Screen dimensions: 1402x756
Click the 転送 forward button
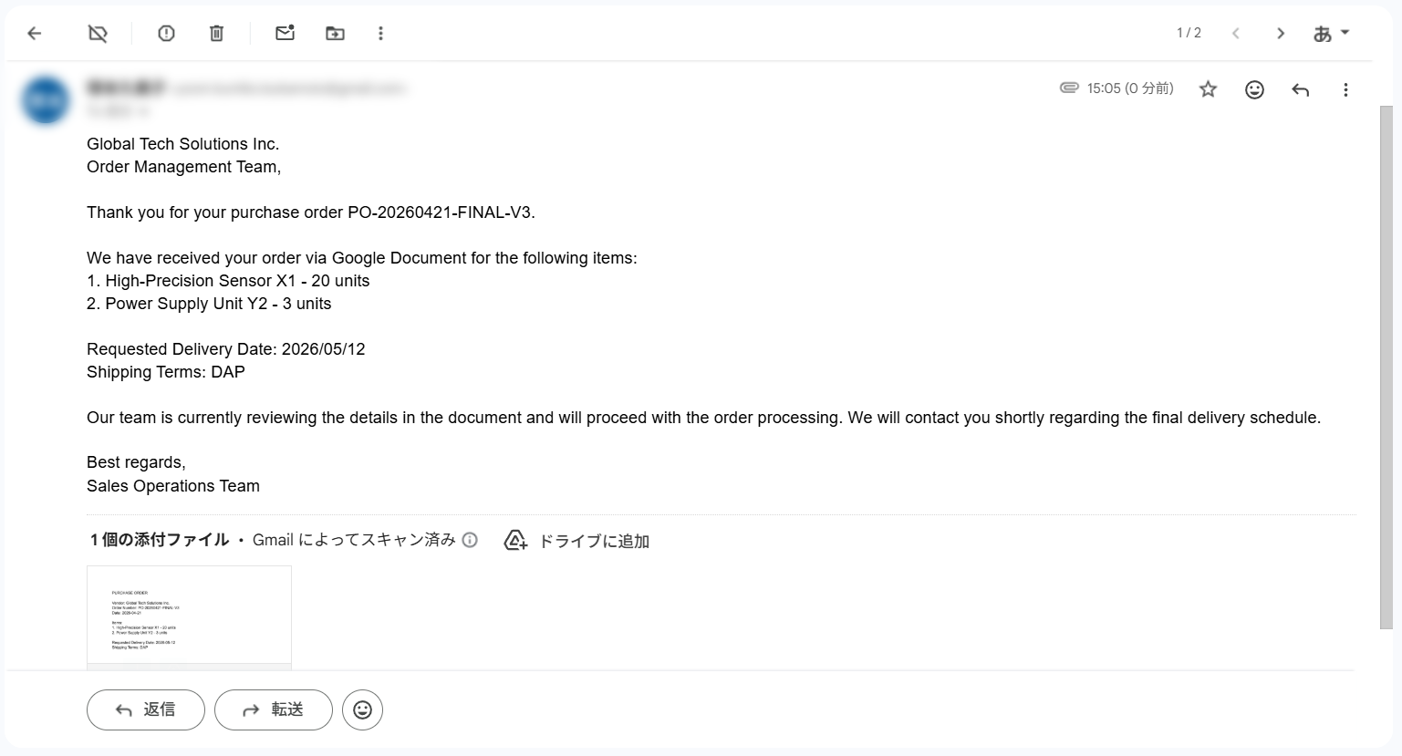pyautogui.click(x=274, y=709)
